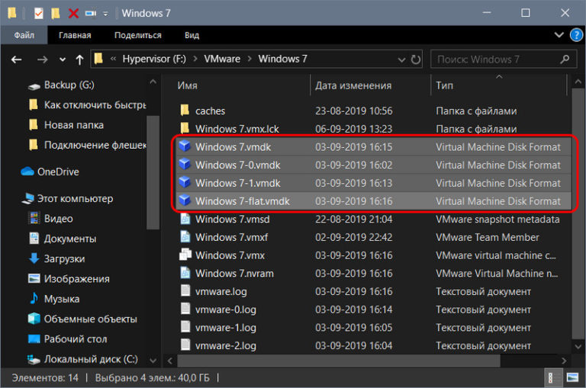Go up one folder with the up arrow
586x388 pixels.
tap(79, 59)
